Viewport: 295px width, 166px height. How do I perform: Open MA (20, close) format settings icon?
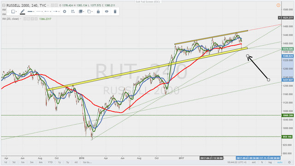click(29, 19)
